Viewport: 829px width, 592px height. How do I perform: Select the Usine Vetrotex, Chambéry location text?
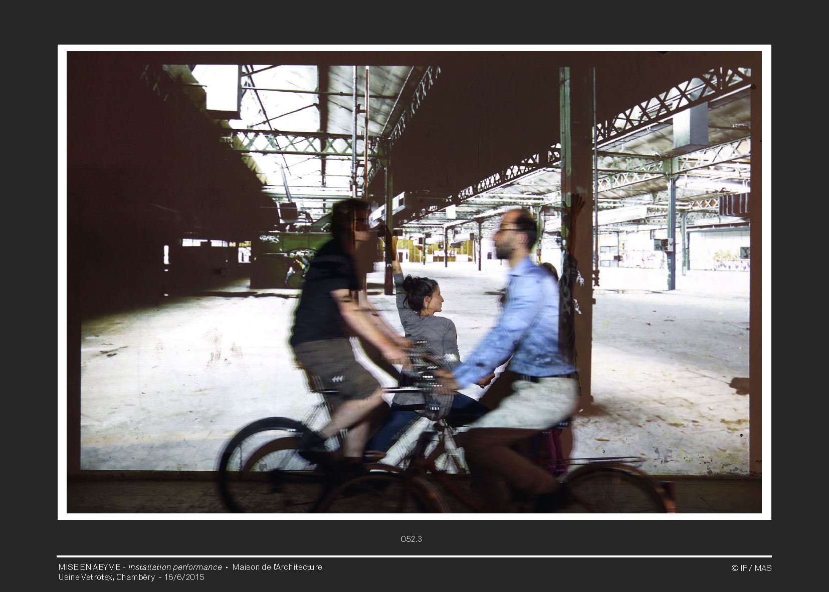(x=106, y=577)
